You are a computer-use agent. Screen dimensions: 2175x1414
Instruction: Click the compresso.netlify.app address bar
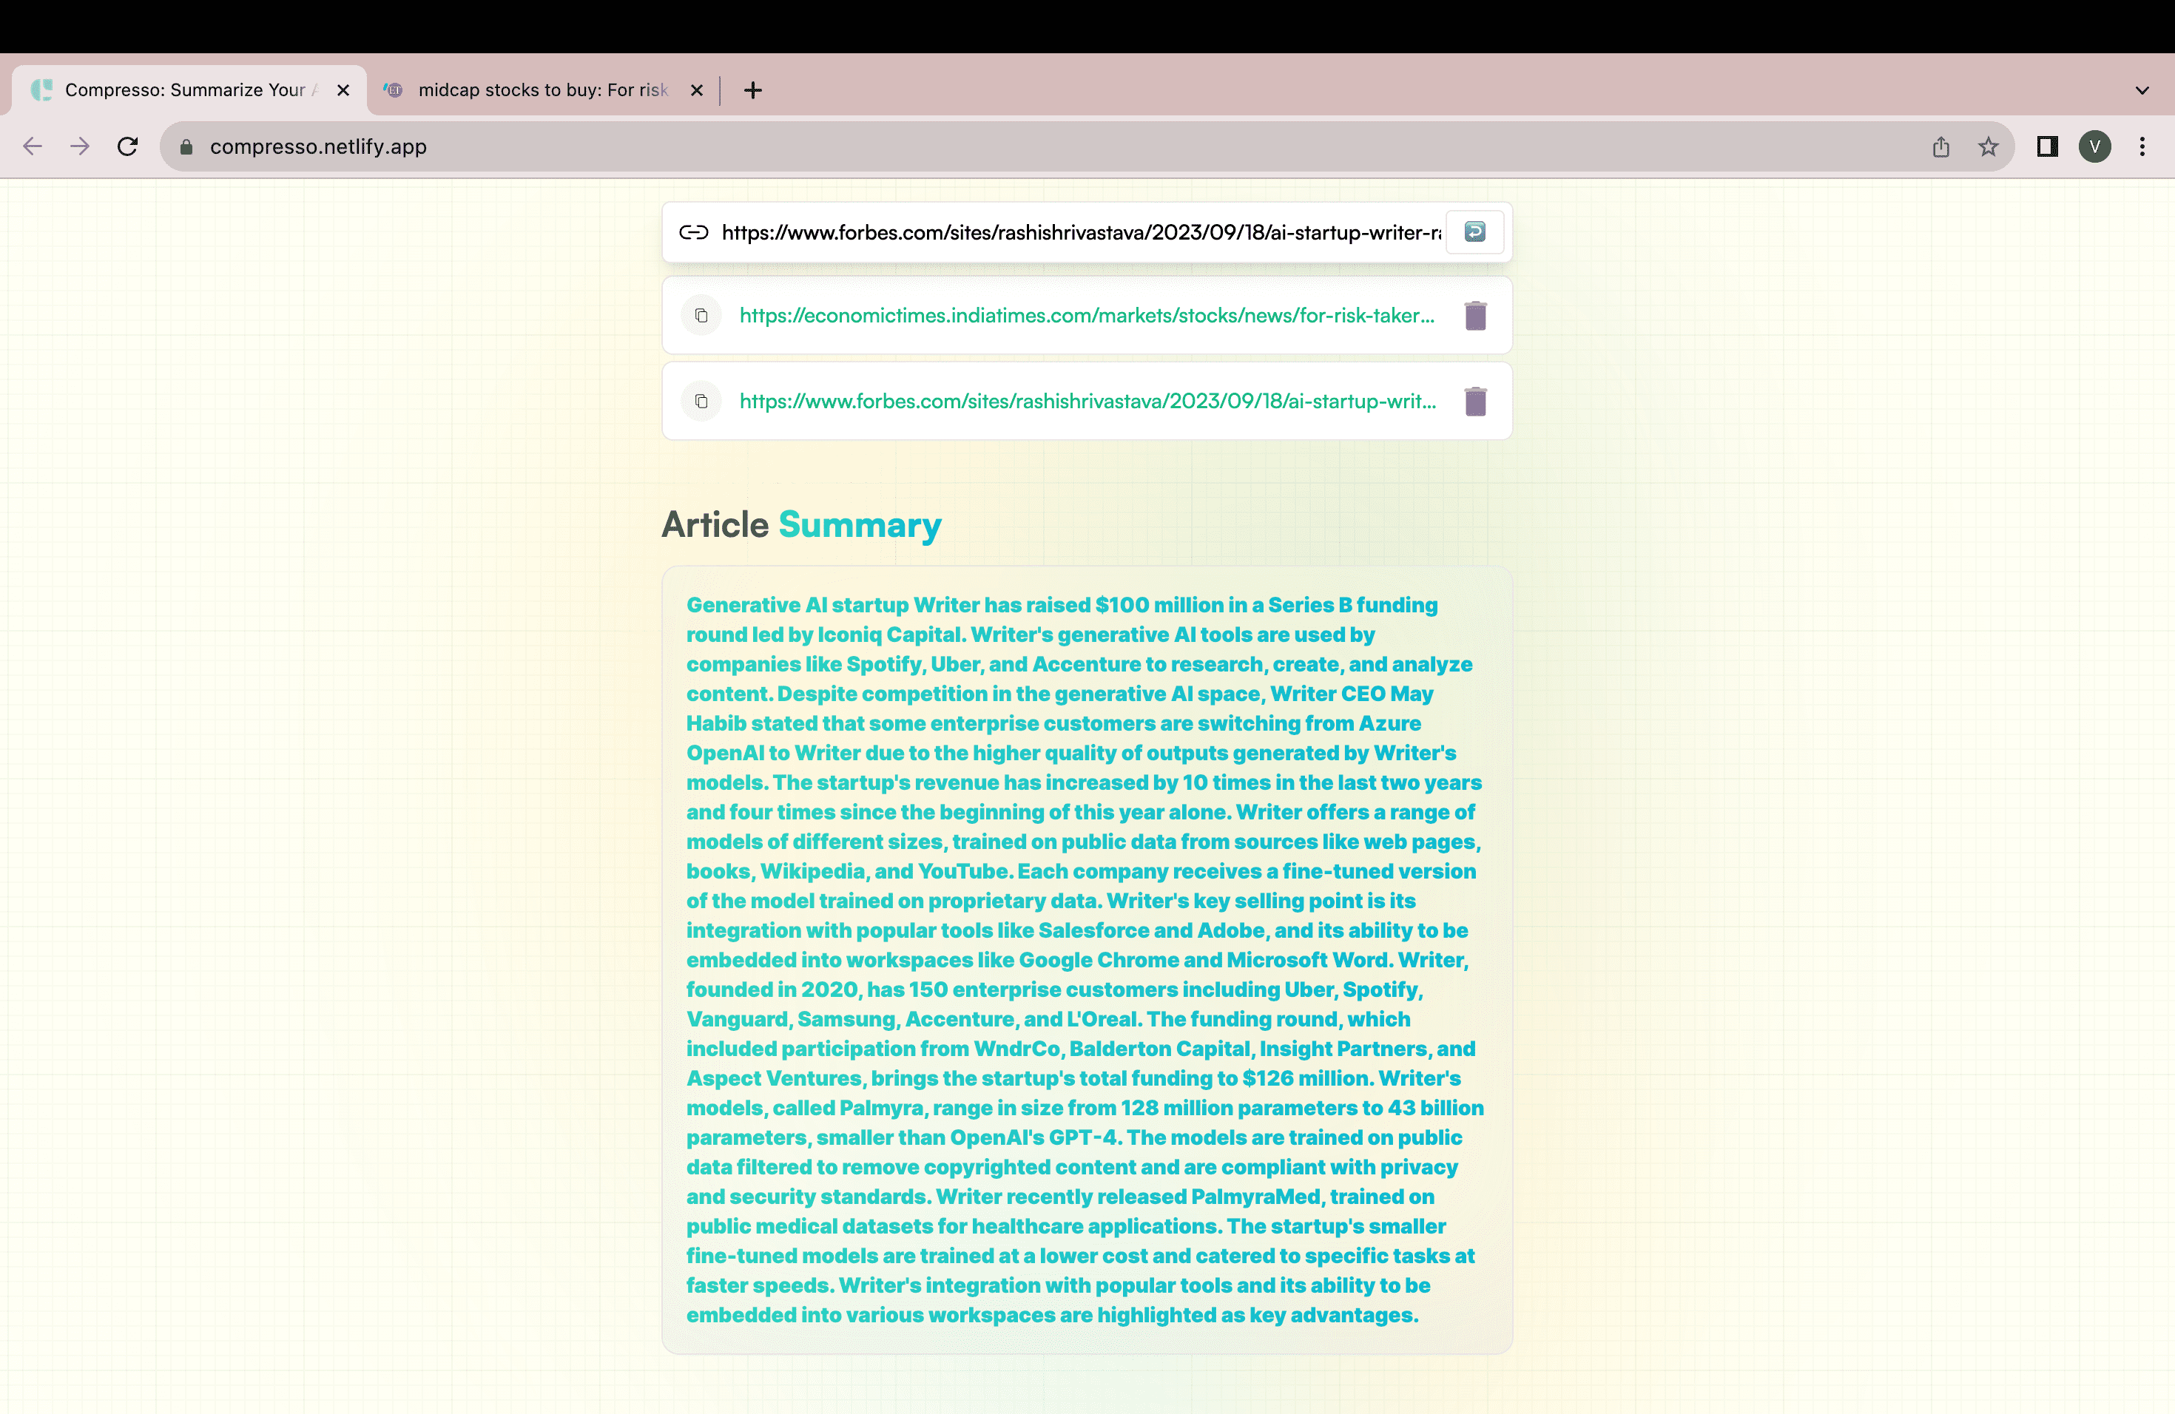(x=1087, y=146)
